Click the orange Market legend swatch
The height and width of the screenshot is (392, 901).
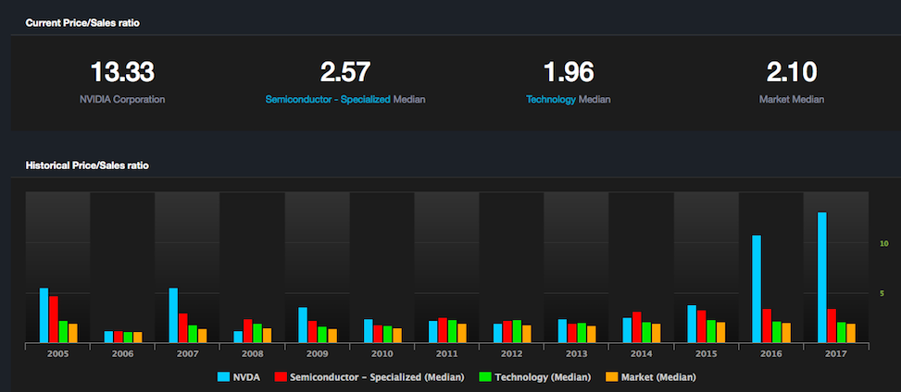pos(611,377)
